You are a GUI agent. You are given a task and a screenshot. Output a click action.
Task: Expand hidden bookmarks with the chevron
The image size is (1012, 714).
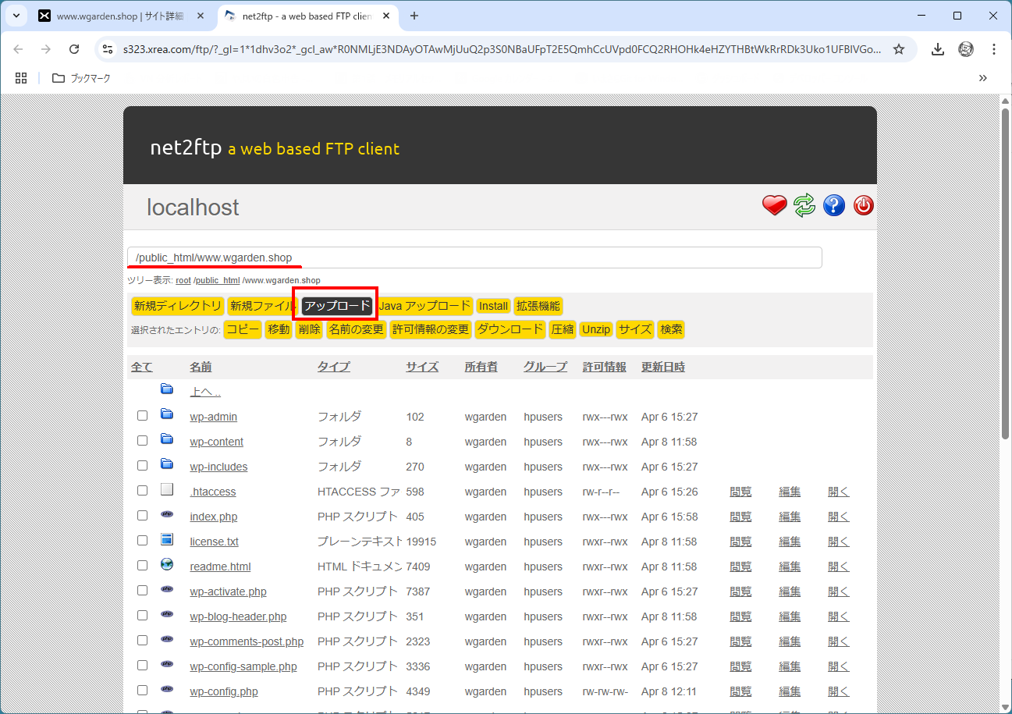[983, 78]
